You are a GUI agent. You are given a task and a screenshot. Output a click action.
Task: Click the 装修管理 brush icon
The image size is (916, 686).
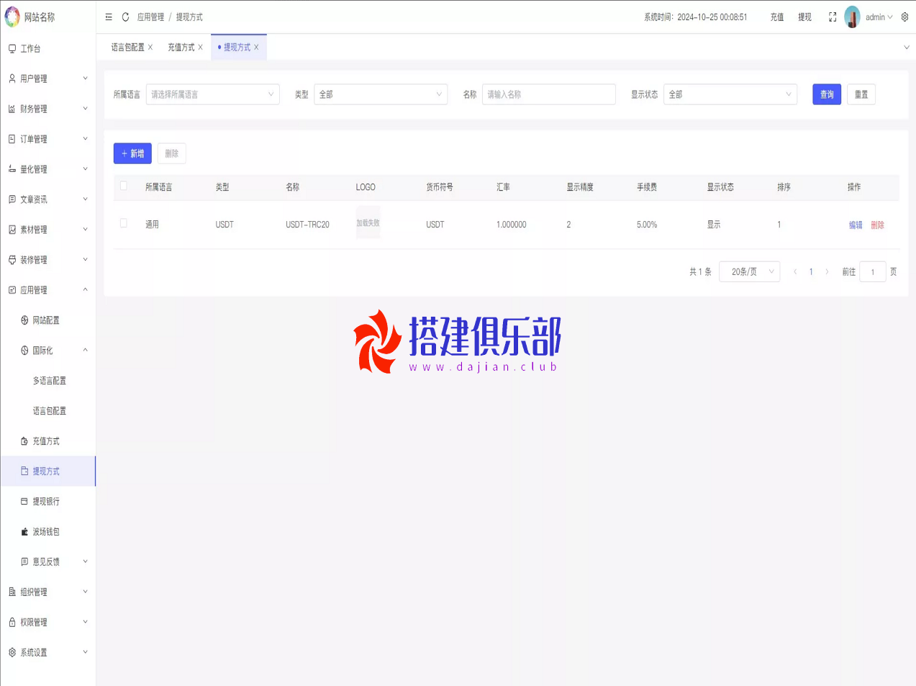(x=12, y=260)
